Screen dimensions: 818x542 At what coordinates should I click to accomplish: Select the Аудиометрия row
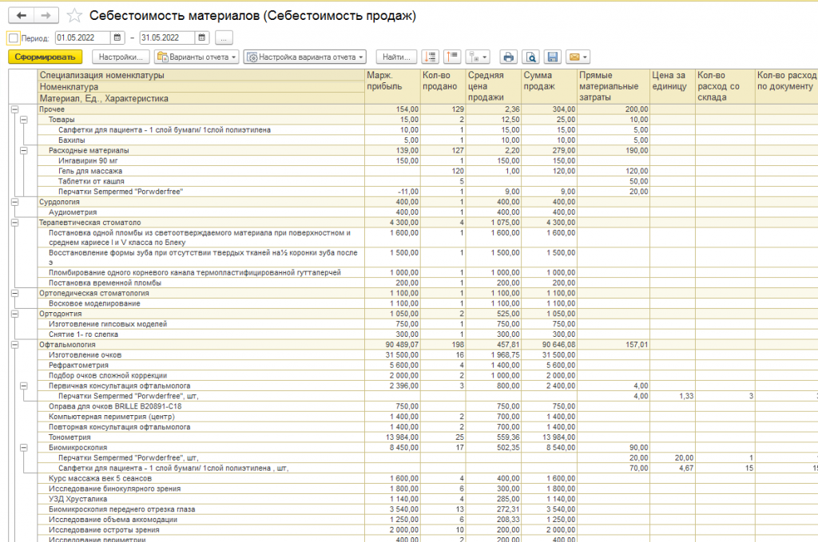[201, 212]
